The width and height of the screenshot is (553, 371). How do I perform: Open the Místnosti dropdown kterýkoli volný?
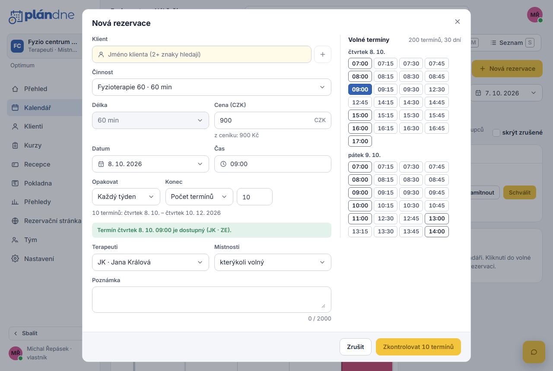click(273, 262)
